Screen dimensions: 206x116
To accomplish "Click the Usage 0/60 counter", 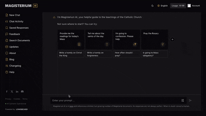I will click(x=178, y=6).
